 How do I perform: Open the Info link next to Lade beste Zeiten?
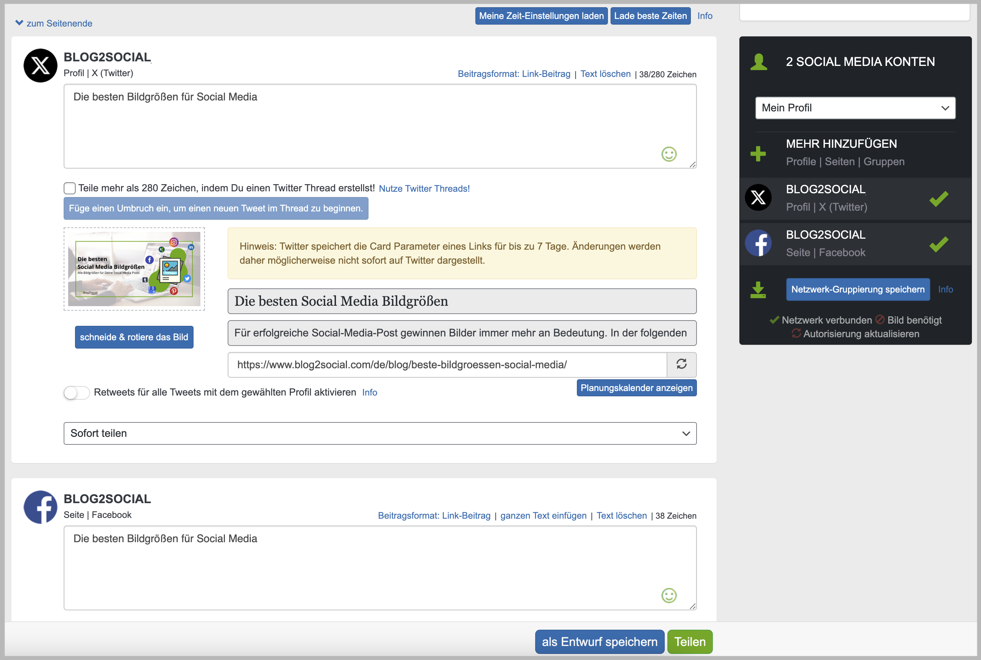[705, 16]
